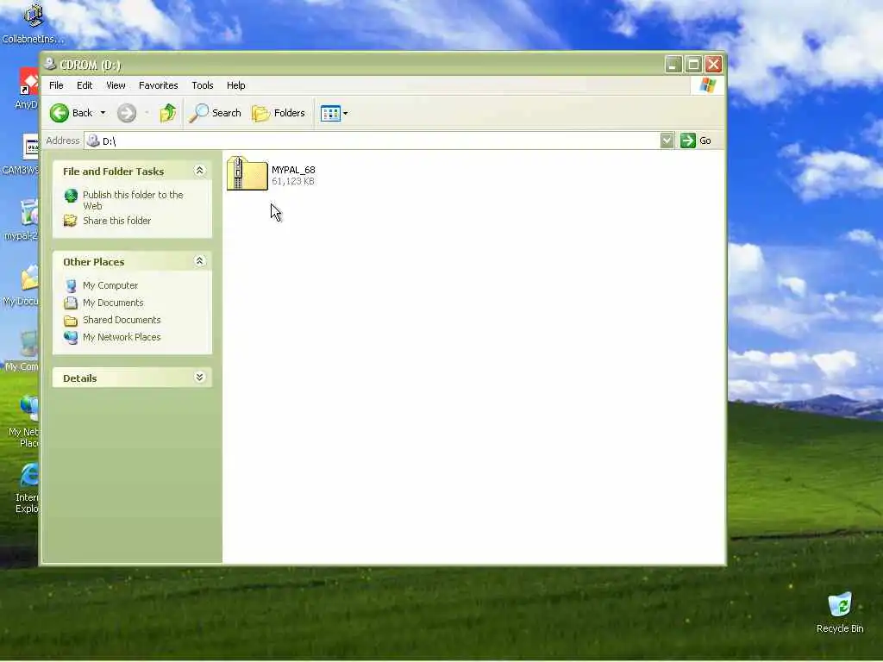Click the address bar showing D:\
883x662 pixels.
372,141
